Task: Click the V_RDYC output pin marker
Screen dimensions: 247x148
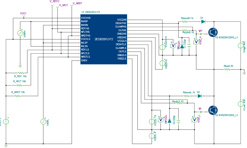Action: pyautogui.click(x=52, y=6)
